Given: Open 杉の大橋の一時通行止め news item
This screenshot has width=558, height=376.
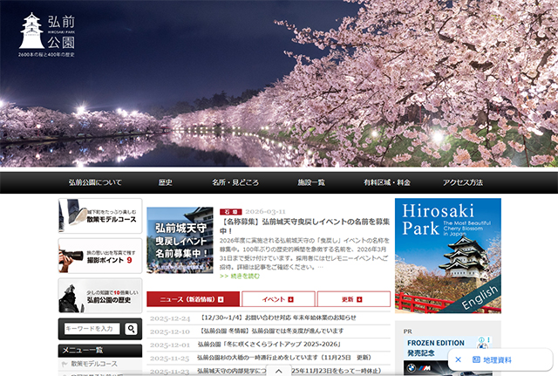Looking at the screenshot, I should click(x=284, y=358).
